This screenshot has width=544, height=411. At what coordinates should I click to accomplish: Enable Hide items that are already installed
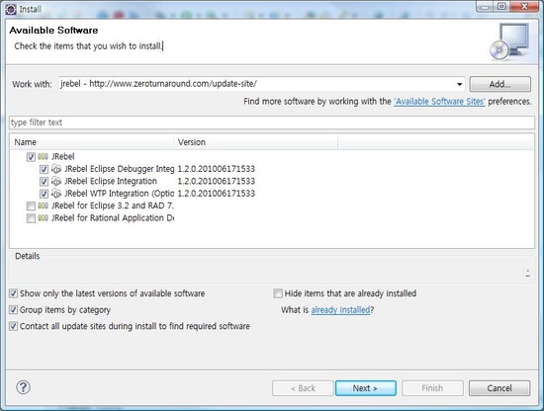278,293
